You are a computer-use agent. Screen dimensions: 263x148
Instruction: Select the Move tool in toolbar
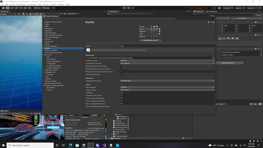8,8
